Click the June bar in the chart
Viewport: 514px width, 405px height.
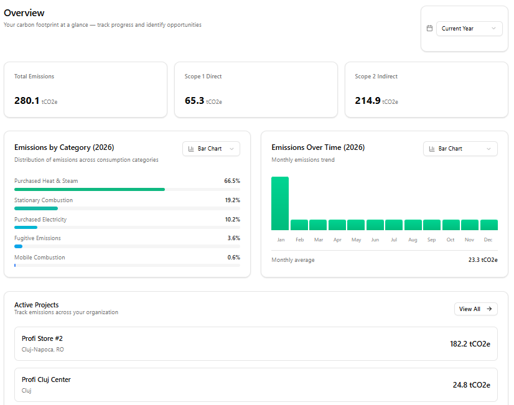(375, 225)
